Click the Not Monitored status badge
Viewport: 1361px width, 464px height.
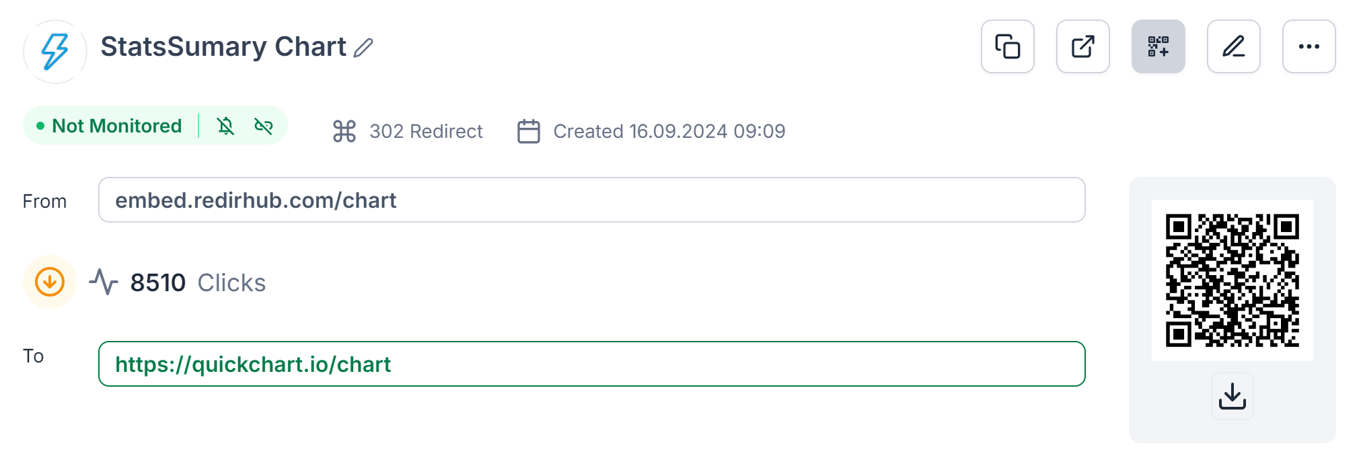(117, 125)
